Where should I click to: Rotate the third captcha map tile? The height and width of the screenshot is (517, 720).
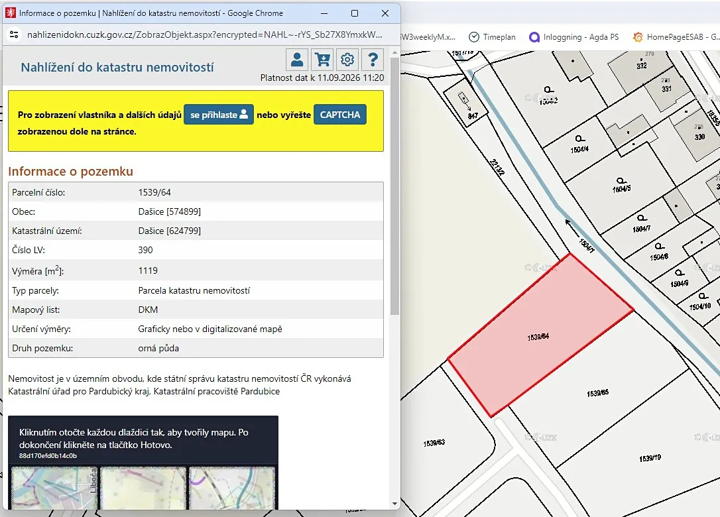232,488
